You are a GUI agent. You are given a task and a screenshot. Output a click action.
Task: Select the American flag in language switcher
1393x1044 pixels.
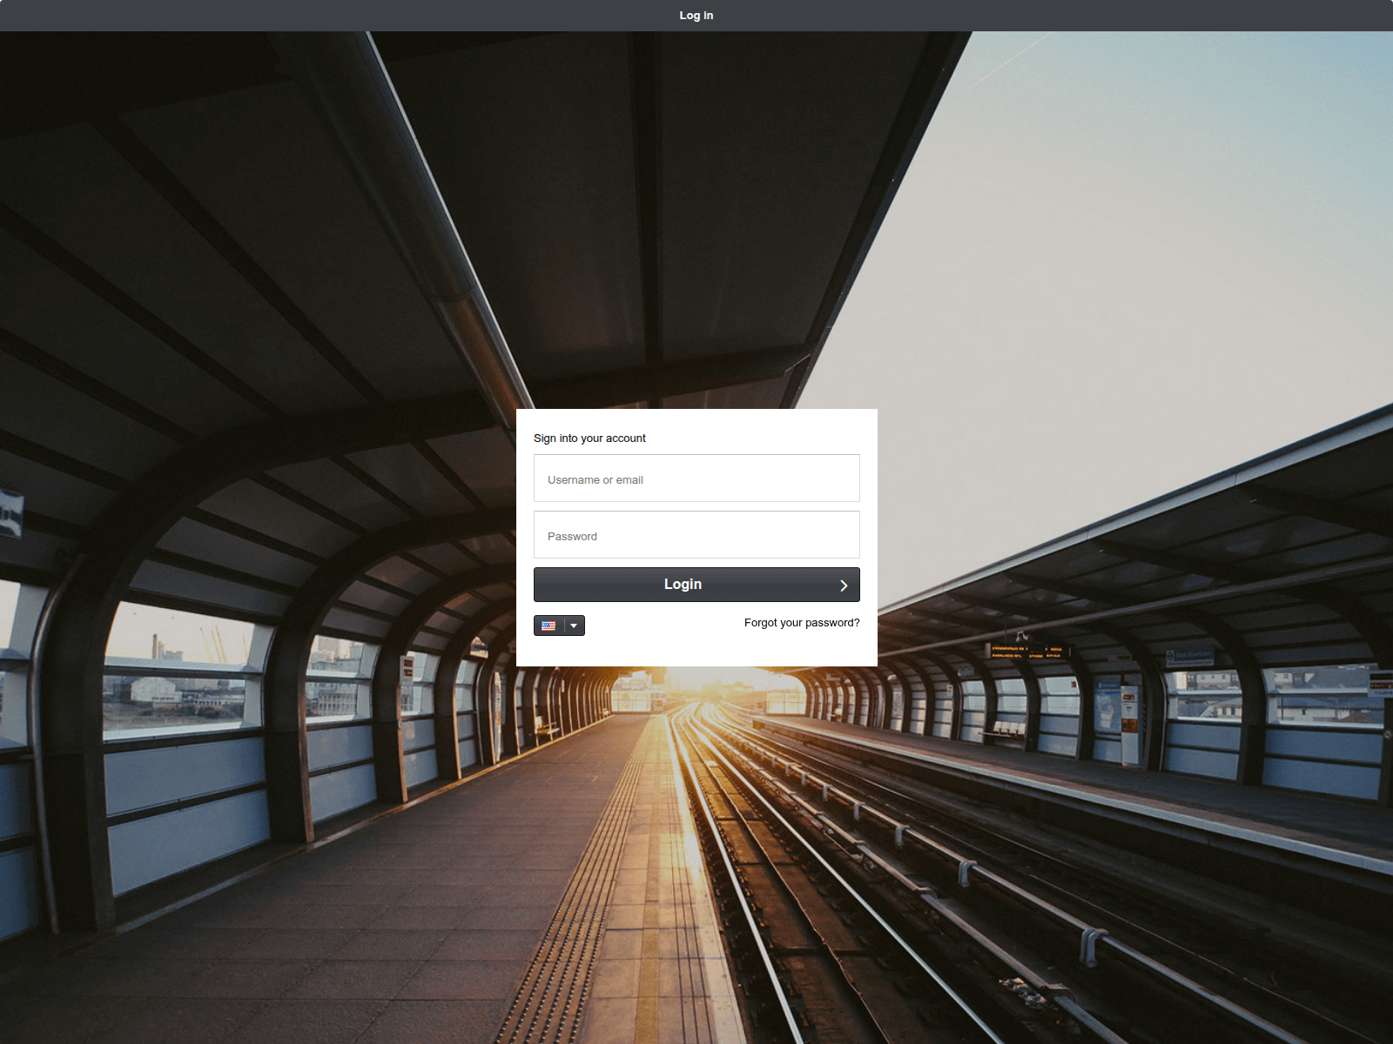(x=548, y=625)
